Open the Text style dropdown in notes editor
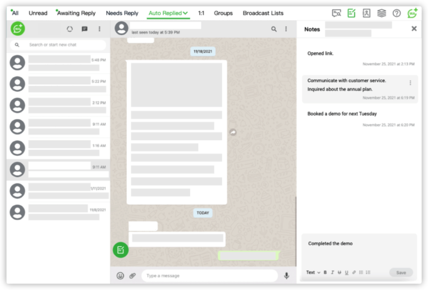The height and width of the screenshot is (290, 428). click(x=313, y=272)
